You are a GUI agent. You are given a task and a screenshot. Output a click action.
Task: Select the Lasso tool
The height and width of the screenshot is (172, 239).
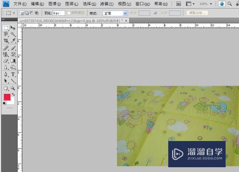point(6,34)
